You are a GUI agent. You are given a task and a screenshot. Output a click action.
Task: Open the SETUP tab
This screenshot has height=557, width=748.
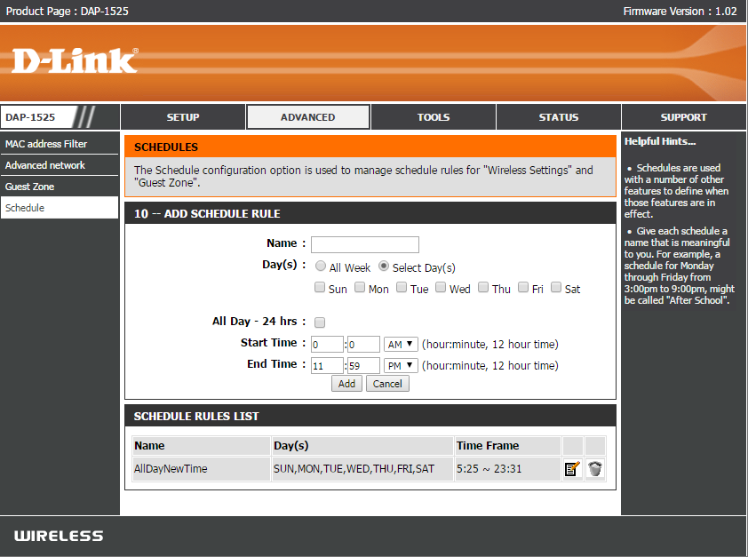(x=183, y=117)
